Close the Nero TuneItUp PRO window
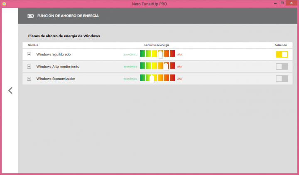This screenshot has height=175, width=299. click(291, 3)
